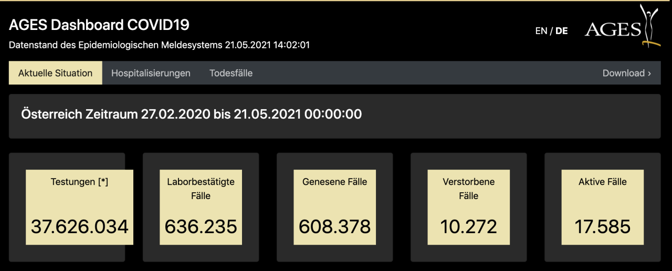Click the Datenstand des Epidemiologischen Meldesystems line

pos(159,45)
